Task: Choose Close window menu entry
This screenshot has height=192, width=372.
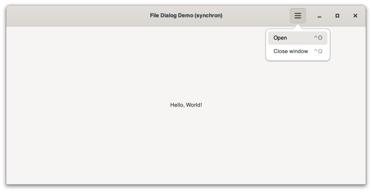Action: pos(298,51)
